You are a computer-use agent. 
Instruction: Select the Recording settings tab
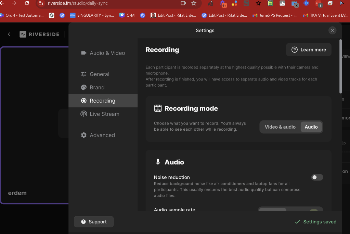[x=103, y=101]
